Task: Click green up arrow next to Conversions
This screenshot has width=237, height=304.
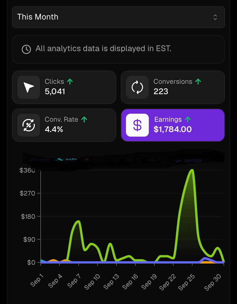Action: 198,82
